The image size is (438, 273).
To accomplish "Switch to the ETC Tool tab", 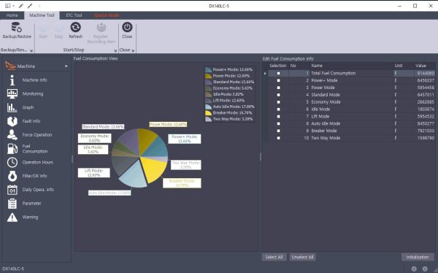I will click(74, 15).
